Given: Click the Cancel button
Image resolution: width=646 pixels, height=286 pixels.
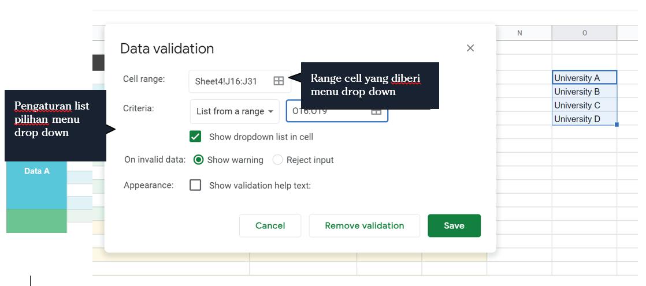Looking at the screenshot, I should 270,225.
